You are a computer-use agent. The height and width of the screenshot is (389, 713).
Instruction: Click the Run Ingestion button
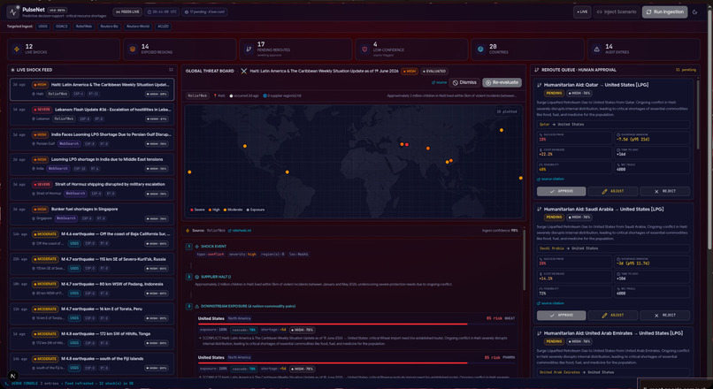pos(665,11)
